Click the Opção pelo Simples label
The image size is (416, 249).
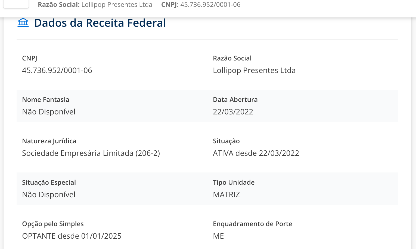(53, 224)
